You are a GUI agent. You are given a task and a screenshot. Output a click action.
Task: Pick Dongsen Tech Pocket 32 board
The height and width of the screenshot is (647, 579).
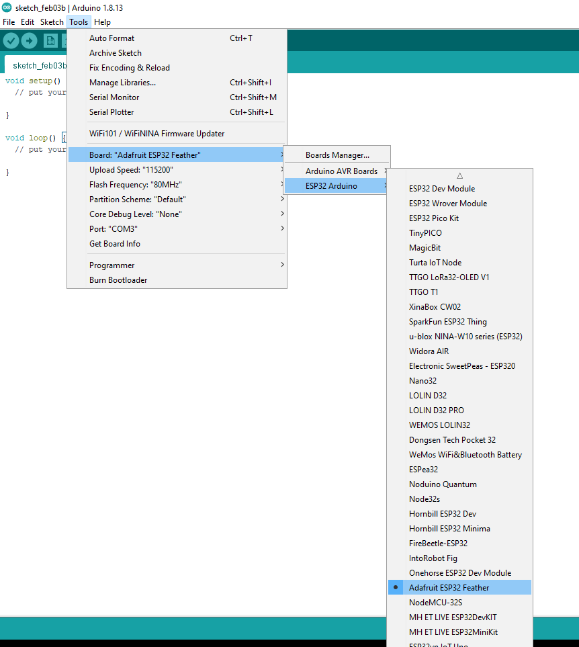460,440
